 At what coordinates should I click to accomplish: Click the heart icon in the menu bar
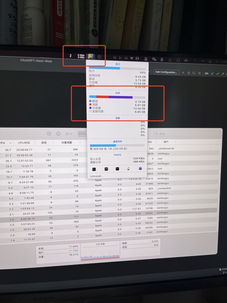point(132,58)
